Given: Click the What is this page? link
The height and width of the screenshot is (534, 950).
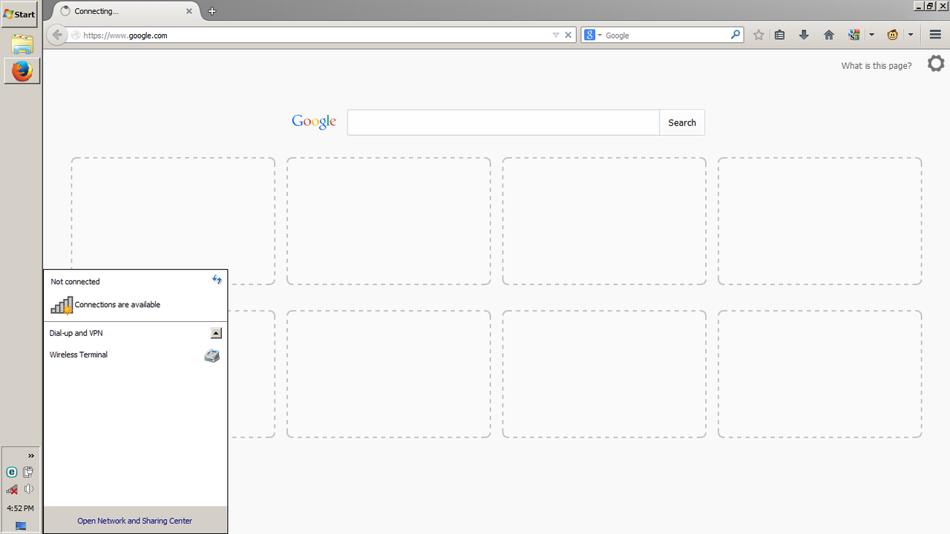Looking at the screenshot, I should click(x=877, y=66).
